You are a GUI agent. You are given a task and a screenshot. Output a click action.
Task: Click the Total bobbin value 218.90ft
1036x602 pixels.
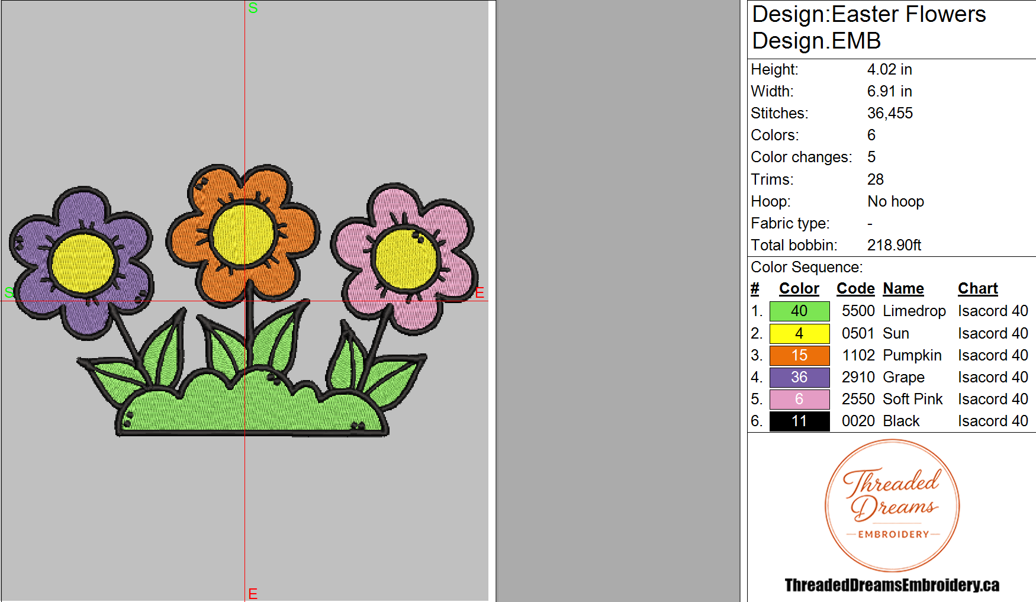[894, 246]
